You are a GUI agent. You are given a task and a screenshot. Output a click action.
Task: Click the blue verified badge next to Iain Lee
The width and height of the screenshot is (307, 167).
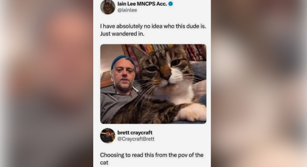coord(170,4)
